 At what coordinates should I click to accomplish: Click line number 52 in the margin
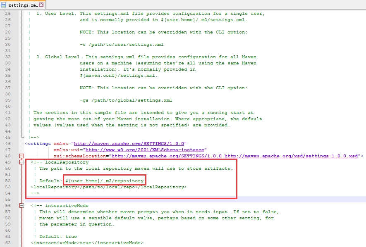(7, 180)
